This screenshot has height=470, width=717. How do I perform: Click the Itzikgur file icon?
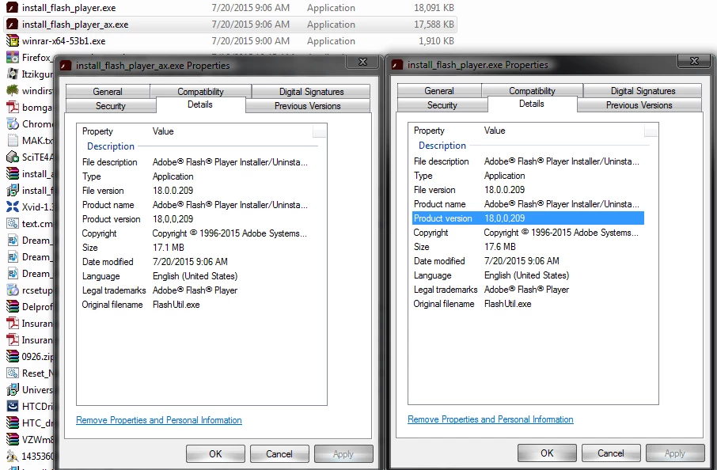tap(13, 74)
